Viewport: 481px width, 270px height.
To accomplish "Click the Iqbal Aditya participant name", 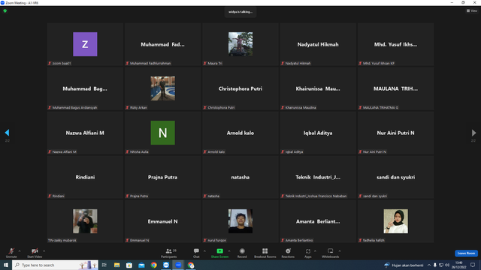I will click(318, 133).
